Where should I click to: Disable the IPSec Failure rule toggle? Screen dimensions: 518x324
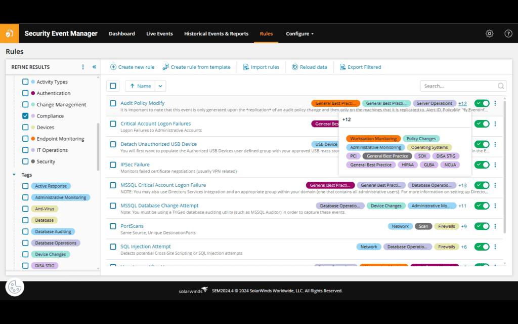pos(482,165)
